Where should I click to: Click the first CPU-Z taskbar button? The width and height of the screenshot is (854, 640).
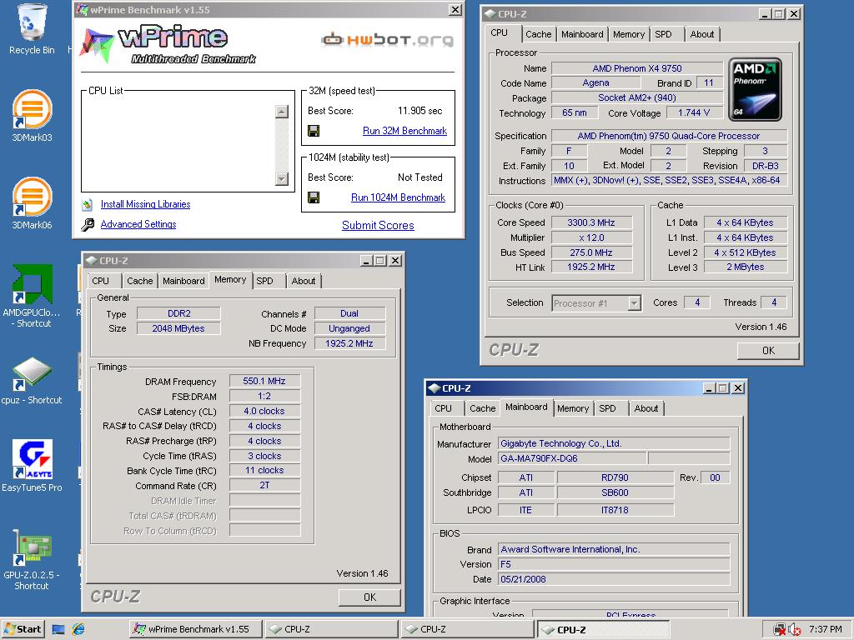pyautogui.click(x=331, y=629)
